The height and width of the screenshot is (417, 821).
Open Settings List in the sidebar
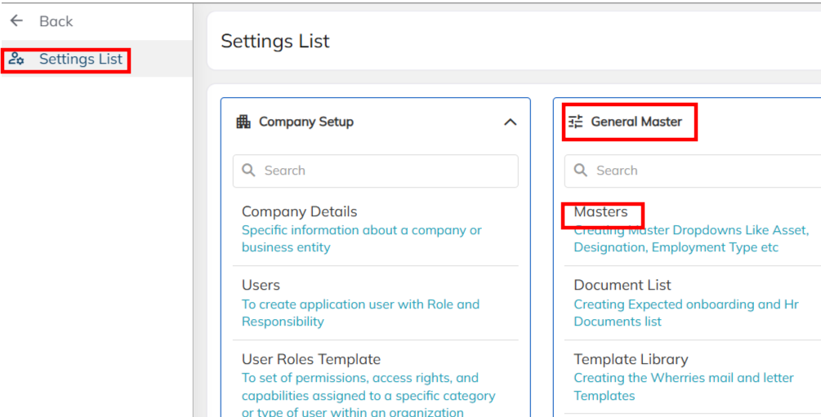(80, 59)
